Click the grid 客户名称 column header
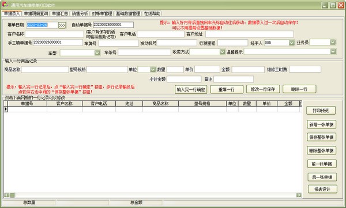 coord(65,104)
